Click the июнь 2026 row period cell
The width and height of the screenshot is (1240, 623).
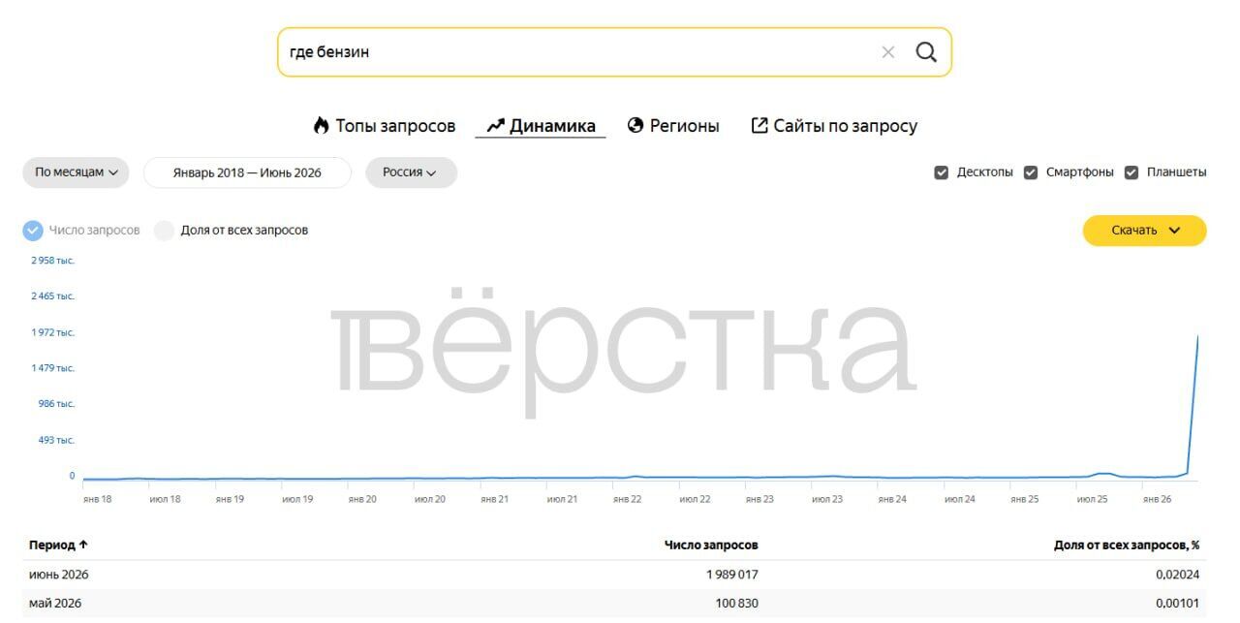[58, 575]
